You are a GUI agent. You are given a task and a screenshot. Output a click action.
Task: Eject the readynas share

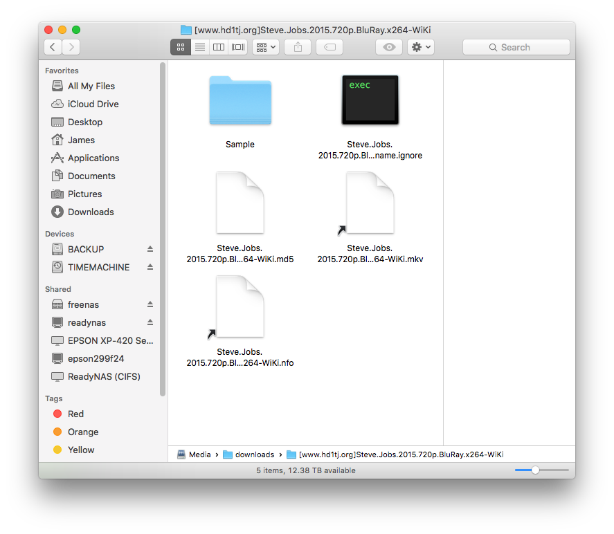pos(150,322)
